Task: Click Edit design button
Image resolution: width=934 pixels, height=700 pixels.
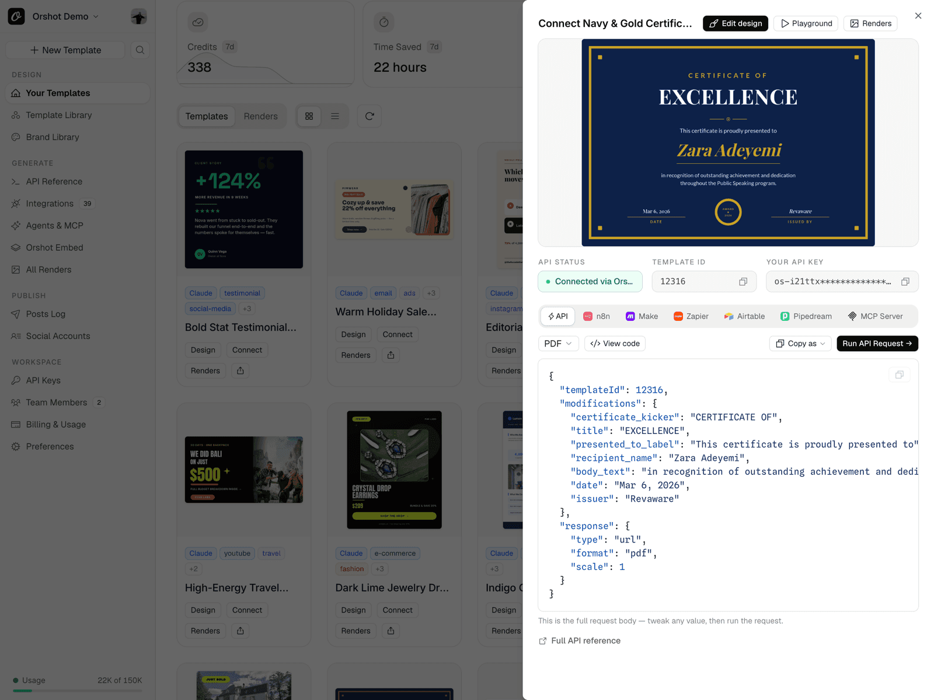Action: (736, 23)
